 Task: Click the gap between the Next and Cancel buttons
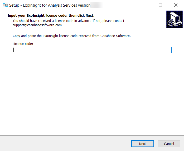click(156, 144)
